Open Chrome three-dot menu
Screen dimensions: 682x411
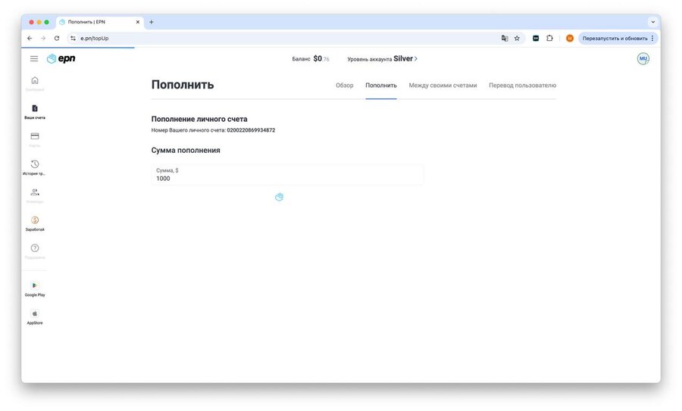pos(652,39)
